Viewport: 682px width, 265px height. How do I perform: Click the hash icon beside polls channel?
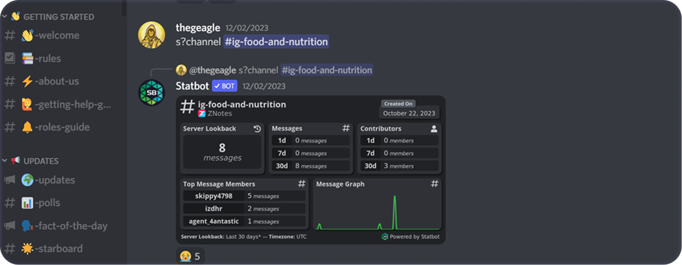(9, 203)
